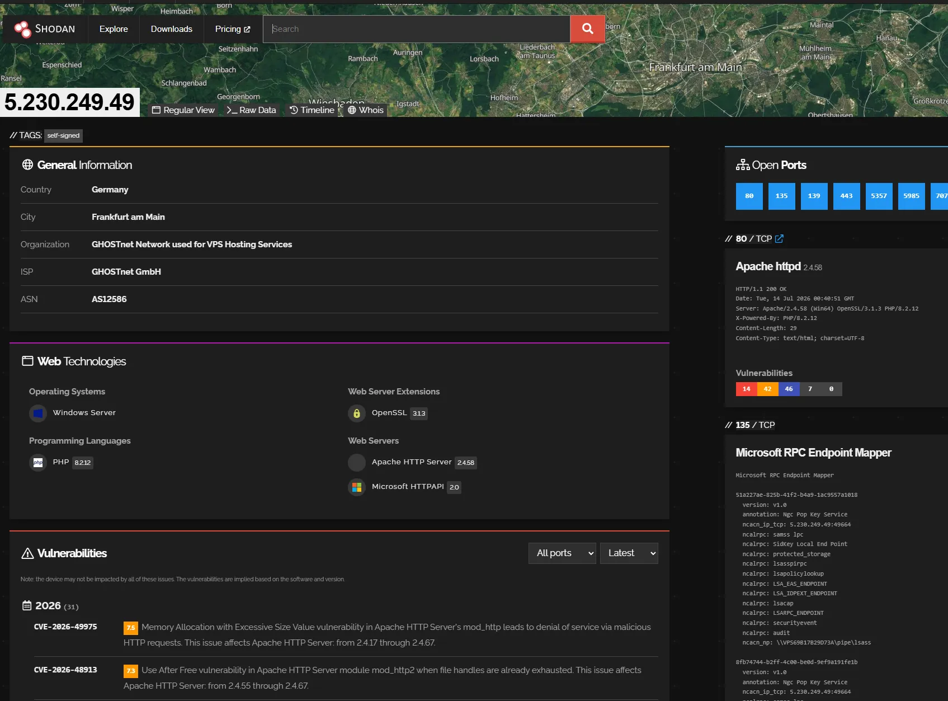The width and height of the screenshot is (948, 701).
Task: Click the Open Ports network icon
Action: click(x=743, y=164)
